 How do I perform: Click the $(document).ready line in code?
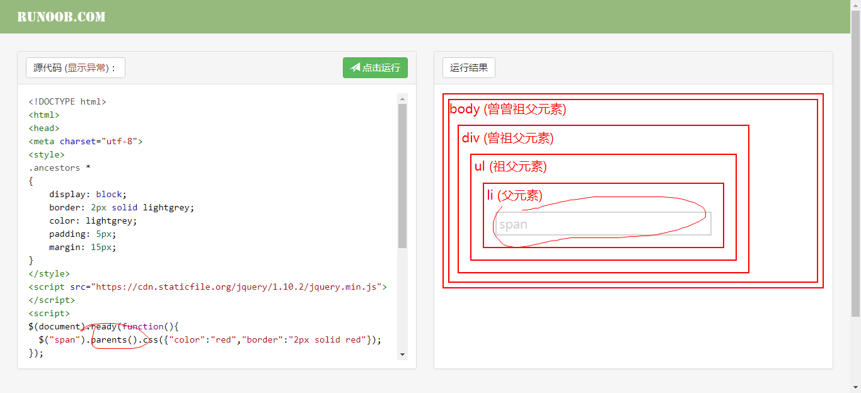104,326
